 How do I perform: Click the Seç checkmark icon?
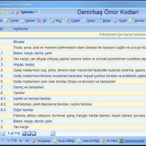click(53, 21)
